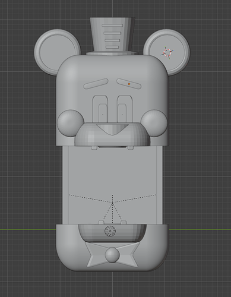Click the 3D cursor on the right ear
The height and width of the screenshot is (297, 231).
tap(167, 52)
